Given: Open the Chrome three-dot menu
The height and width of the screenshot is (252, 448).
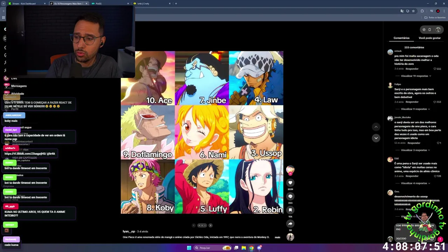Looking at the screenshot, I should tap(444, 11).
